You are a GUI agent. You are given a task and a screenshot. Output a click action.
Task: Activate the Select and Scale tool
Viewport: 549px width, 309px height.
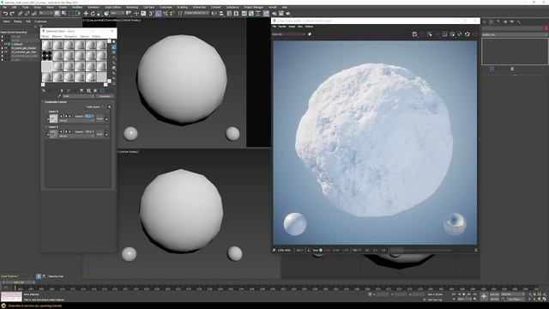100,14
